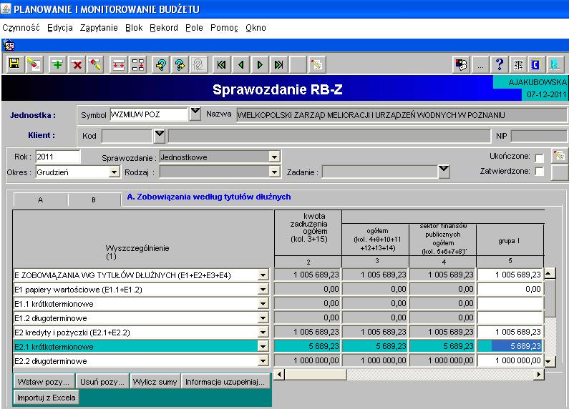Click the icon with two red down-arrows
This screenshot has width=569, height=409.
[118, 64]
